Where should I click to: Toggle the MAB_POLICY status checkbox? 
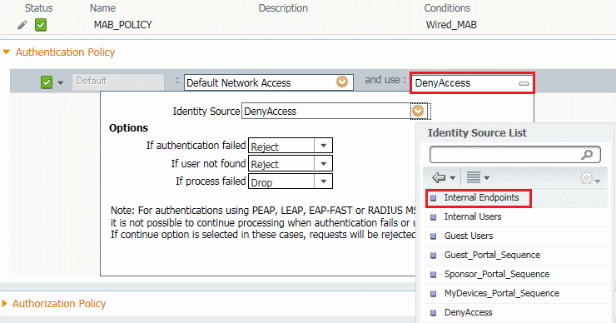pyautogui.click(x=41, y=25)
